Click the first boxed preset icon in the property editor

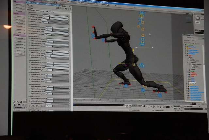tap(57, 8)
